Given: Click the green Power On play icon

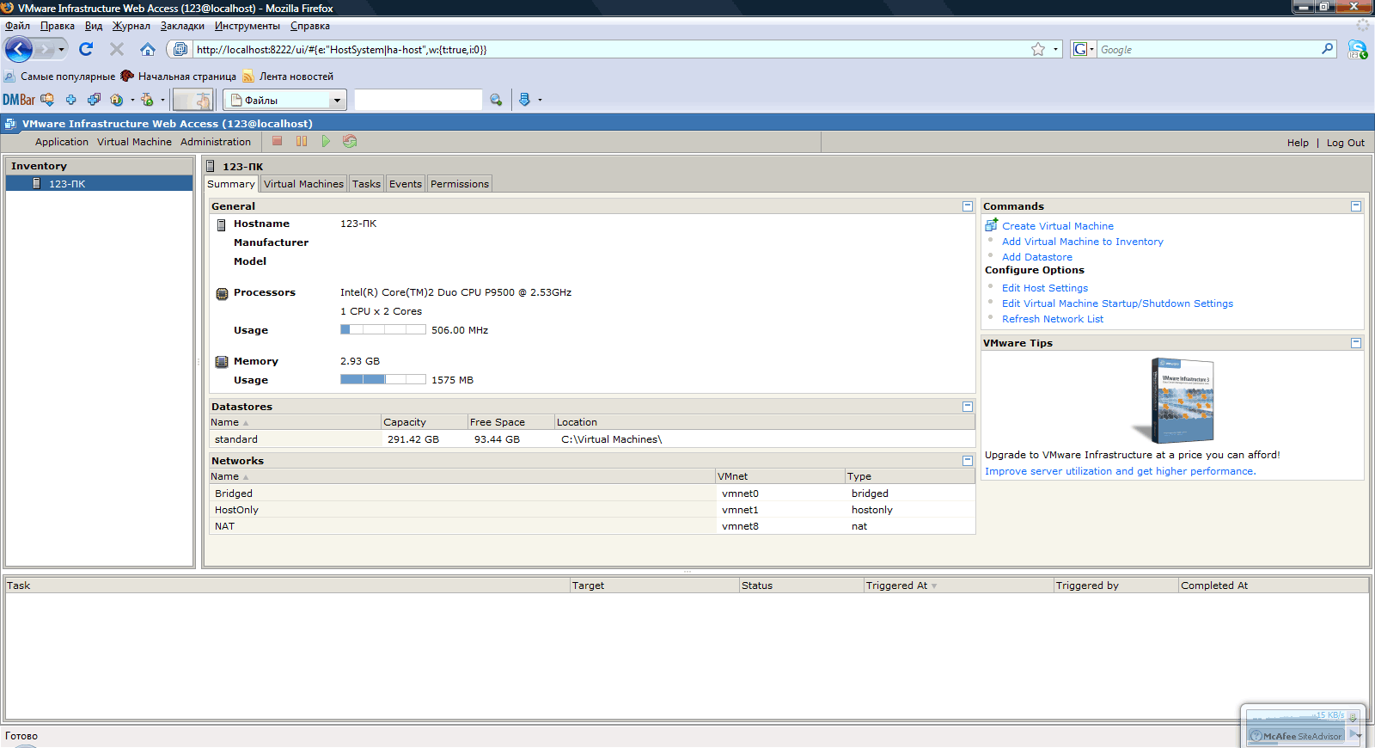Looking at the screenshot, I should coord(326,141).
